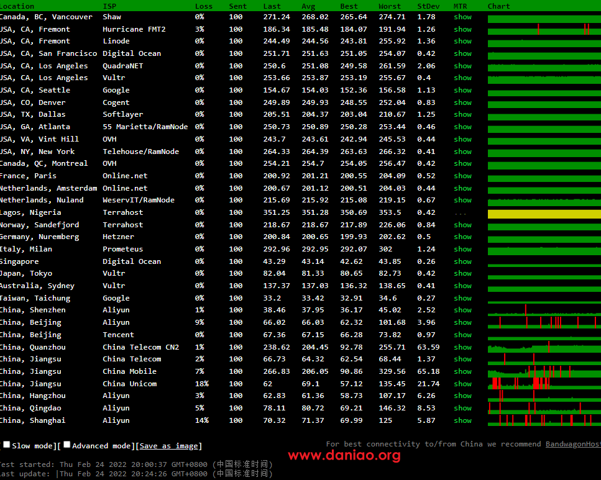Show MTR for Shanghai Aliyun row
Image resolution: width=601 pixels, height=480 pixels.
[x=462, y=420]
